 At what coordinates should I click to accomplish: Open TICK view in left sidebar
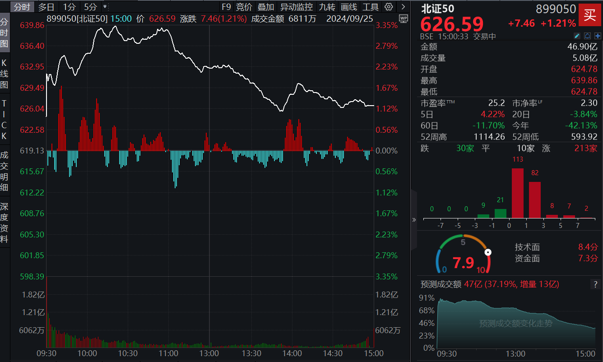pos(5,120)
